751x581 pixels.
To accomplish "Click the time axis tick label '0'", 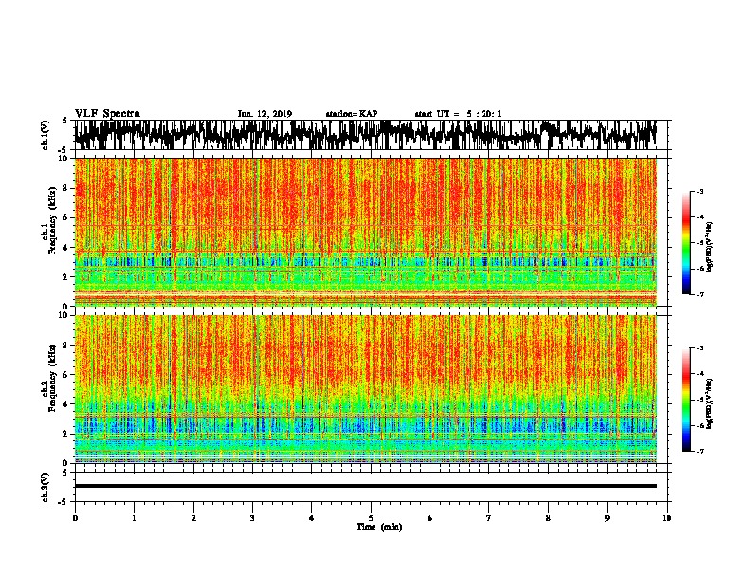I will (75, 518).
